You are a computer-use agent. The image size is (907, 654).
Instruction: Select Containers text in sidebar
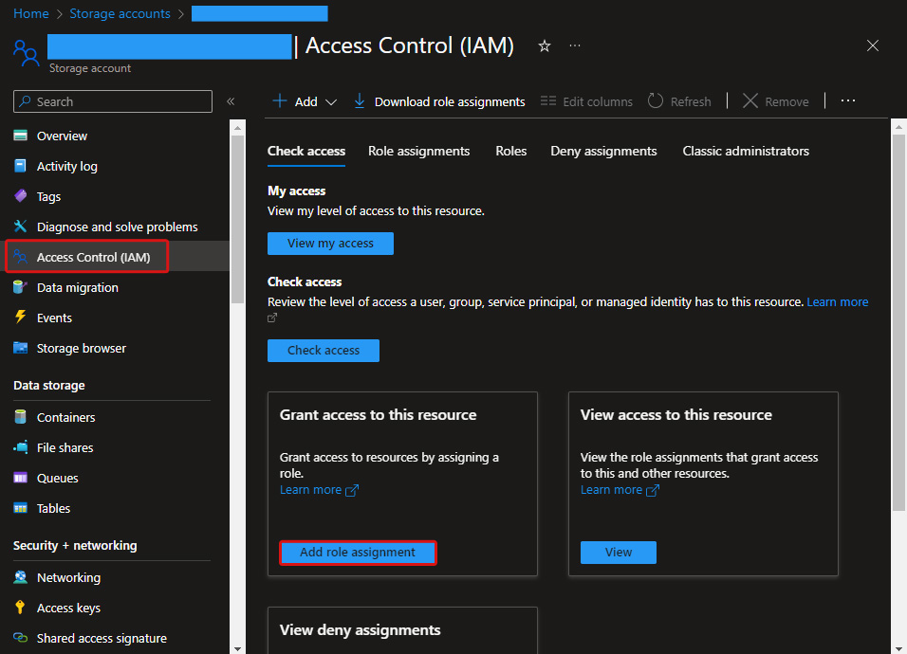(66, 417)
